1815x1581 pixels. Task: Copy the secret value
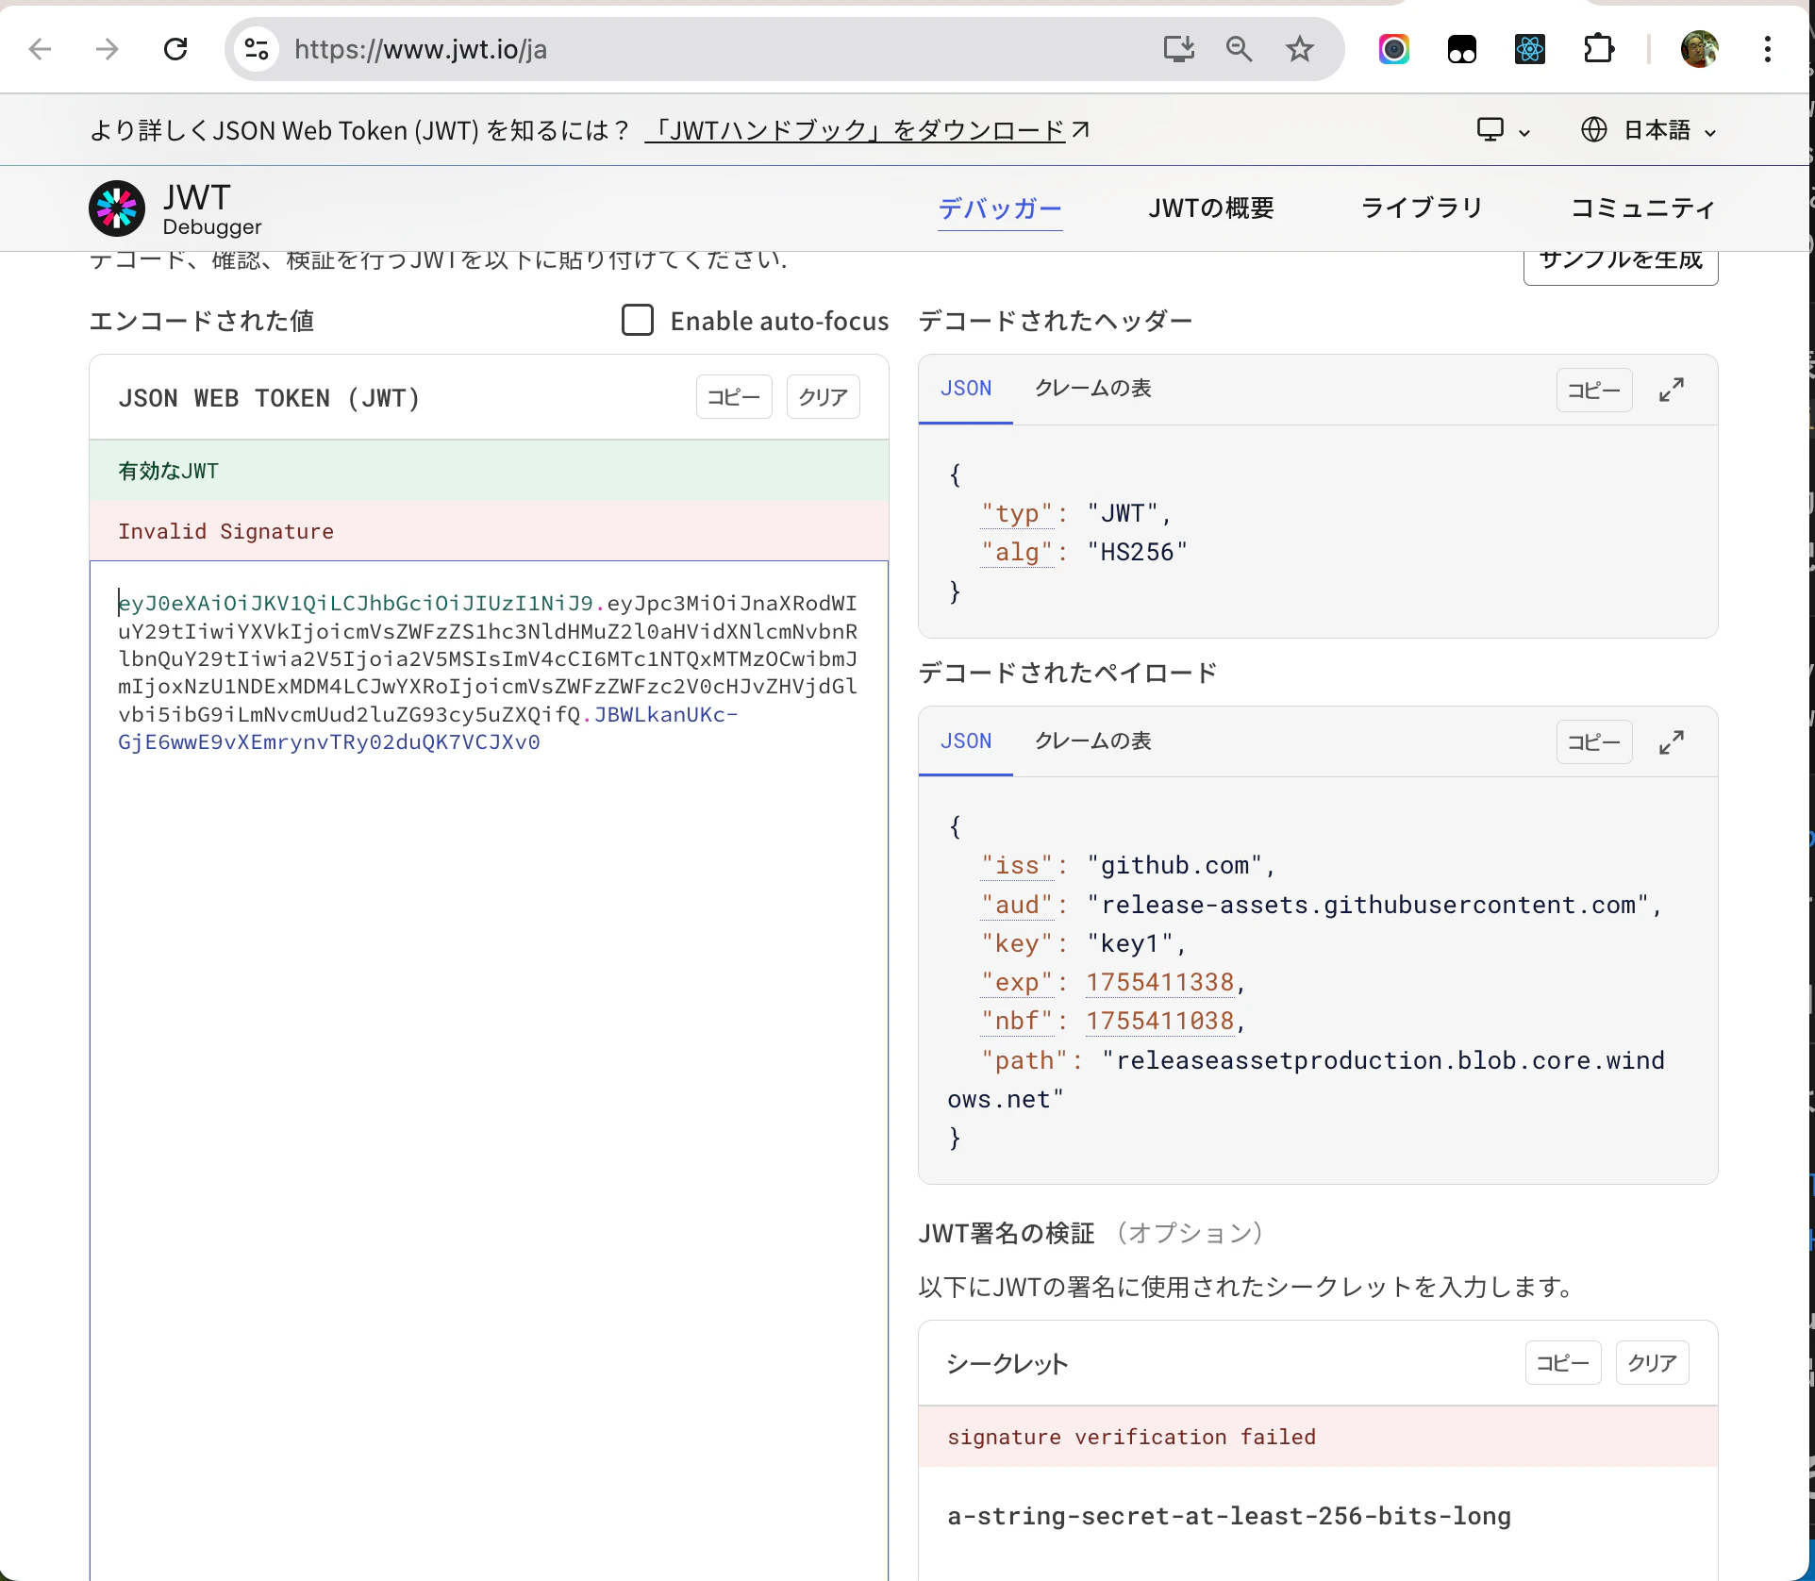[x=1563, y=1363]
